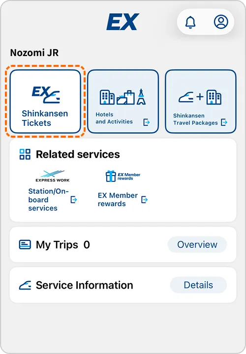The image size is (246, 354).
Task: Open the Station/On-board services link
Action: [48, 200]
